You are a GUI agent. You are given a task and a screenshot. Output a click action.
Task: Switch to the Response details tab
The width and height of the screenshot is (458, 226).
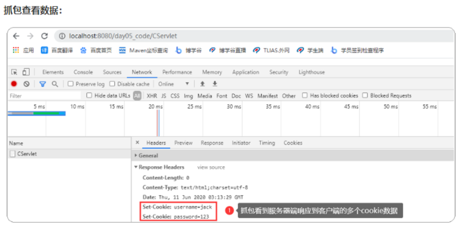pos(212,143)
